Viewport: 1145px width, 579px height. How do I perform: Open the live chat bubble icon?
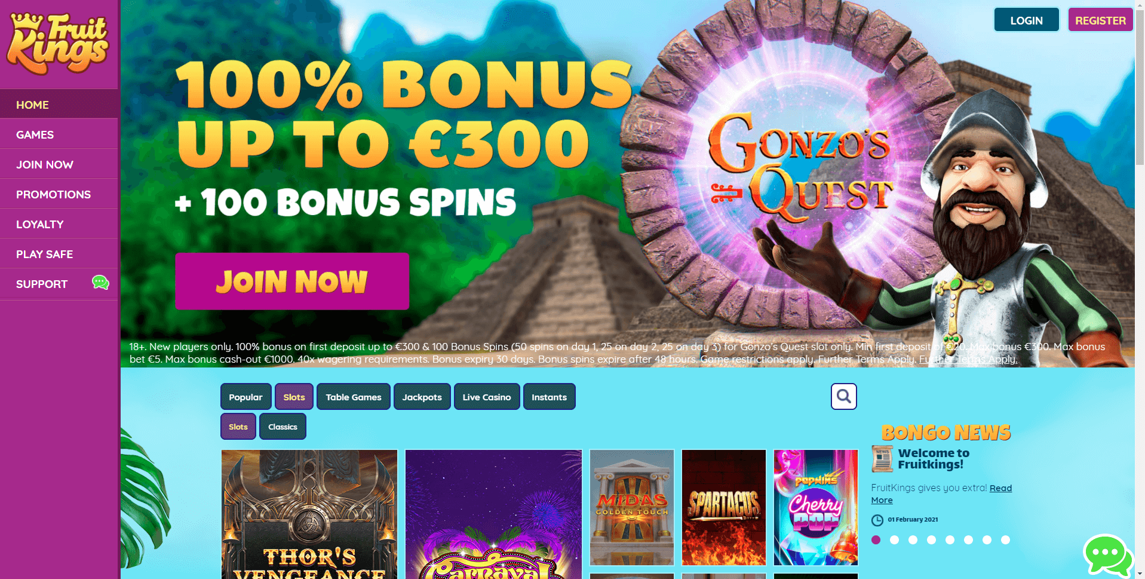pos(1107,555)
